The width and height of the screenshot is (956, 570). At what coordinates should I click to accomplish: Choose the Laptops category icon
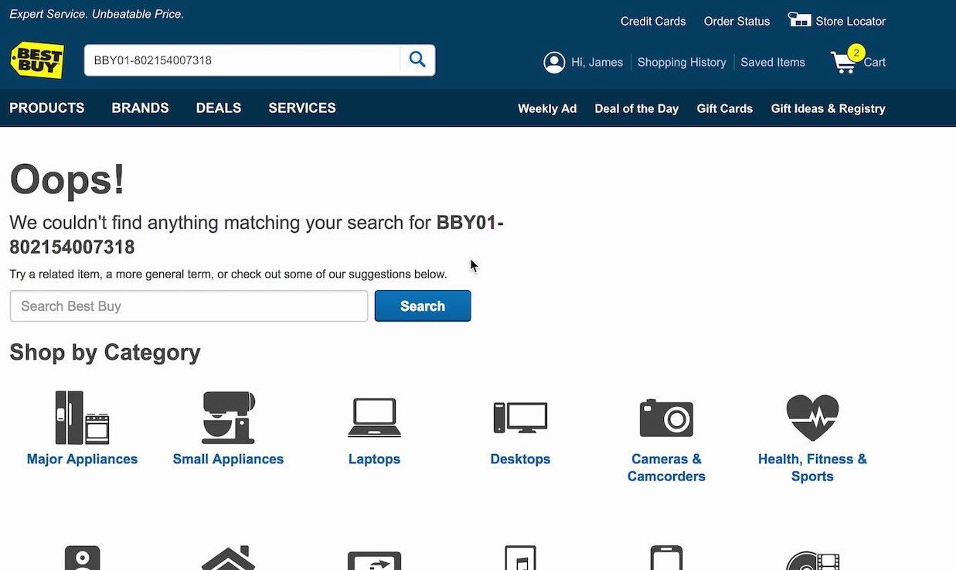374,418
